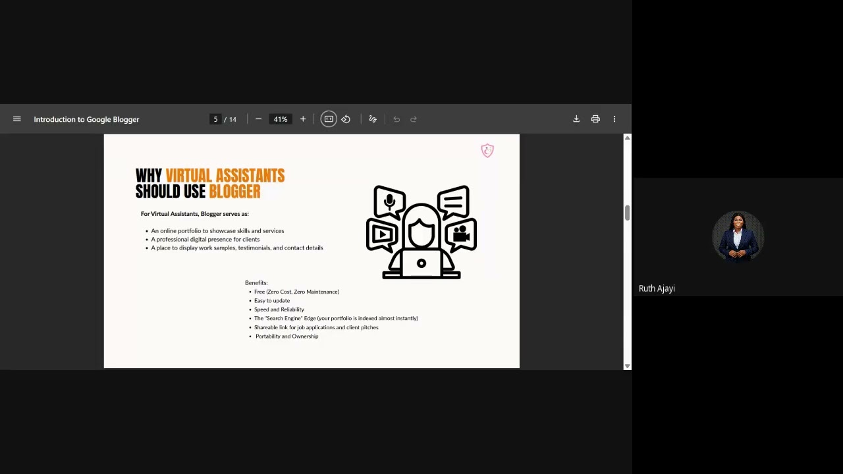Zoom out with the minus button
The width and height of the screenshot is (843, 474).
click(x=258, y=119)
